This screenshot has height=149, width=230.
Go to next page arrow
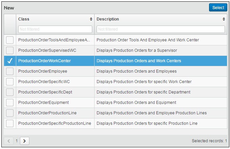24,141
